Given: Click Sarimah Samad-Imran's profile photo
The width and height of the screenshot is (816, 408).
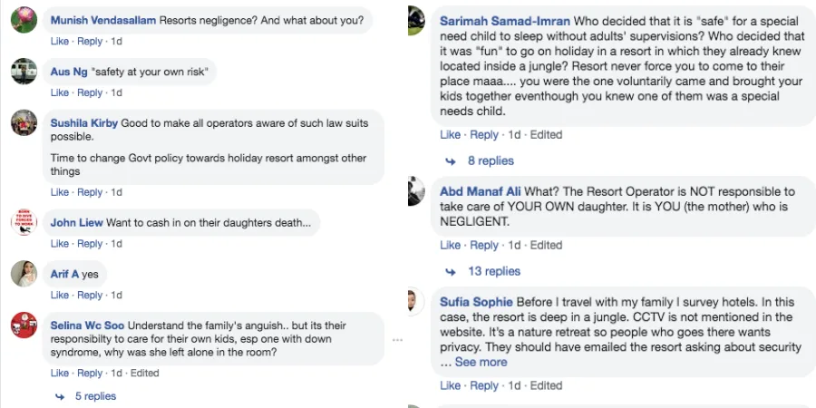Looking at the screenshot, I should point(415,20).
